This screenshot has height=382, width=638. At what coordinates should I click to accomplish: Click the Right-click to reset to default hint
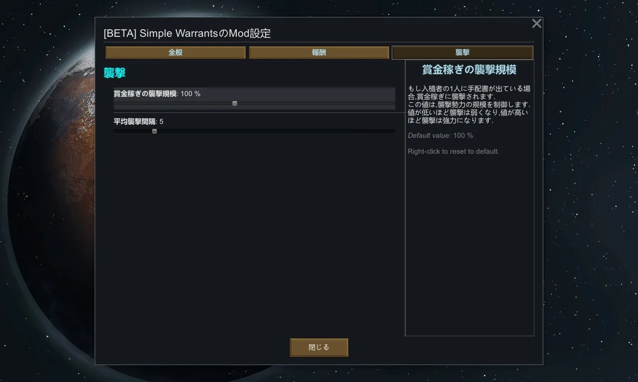[x=453, y=151]
